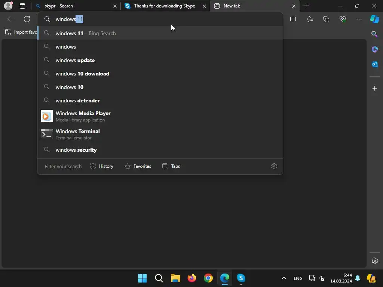Click the Microsoft Edge taskbar icon
This screenshot has width=383, height=287.
click(x=225, y=278)
